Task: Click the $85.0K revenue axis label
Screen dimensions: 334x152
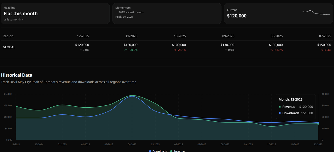Action: click(x=8, y=128)
